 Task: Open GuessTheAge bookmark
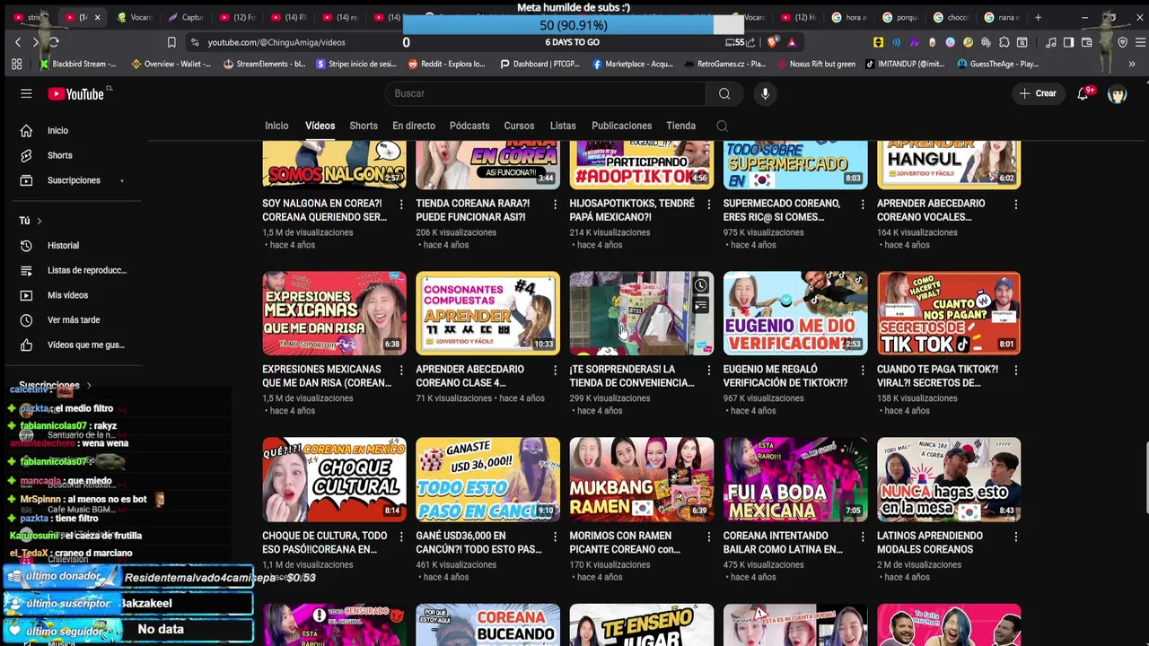[998, 64]
